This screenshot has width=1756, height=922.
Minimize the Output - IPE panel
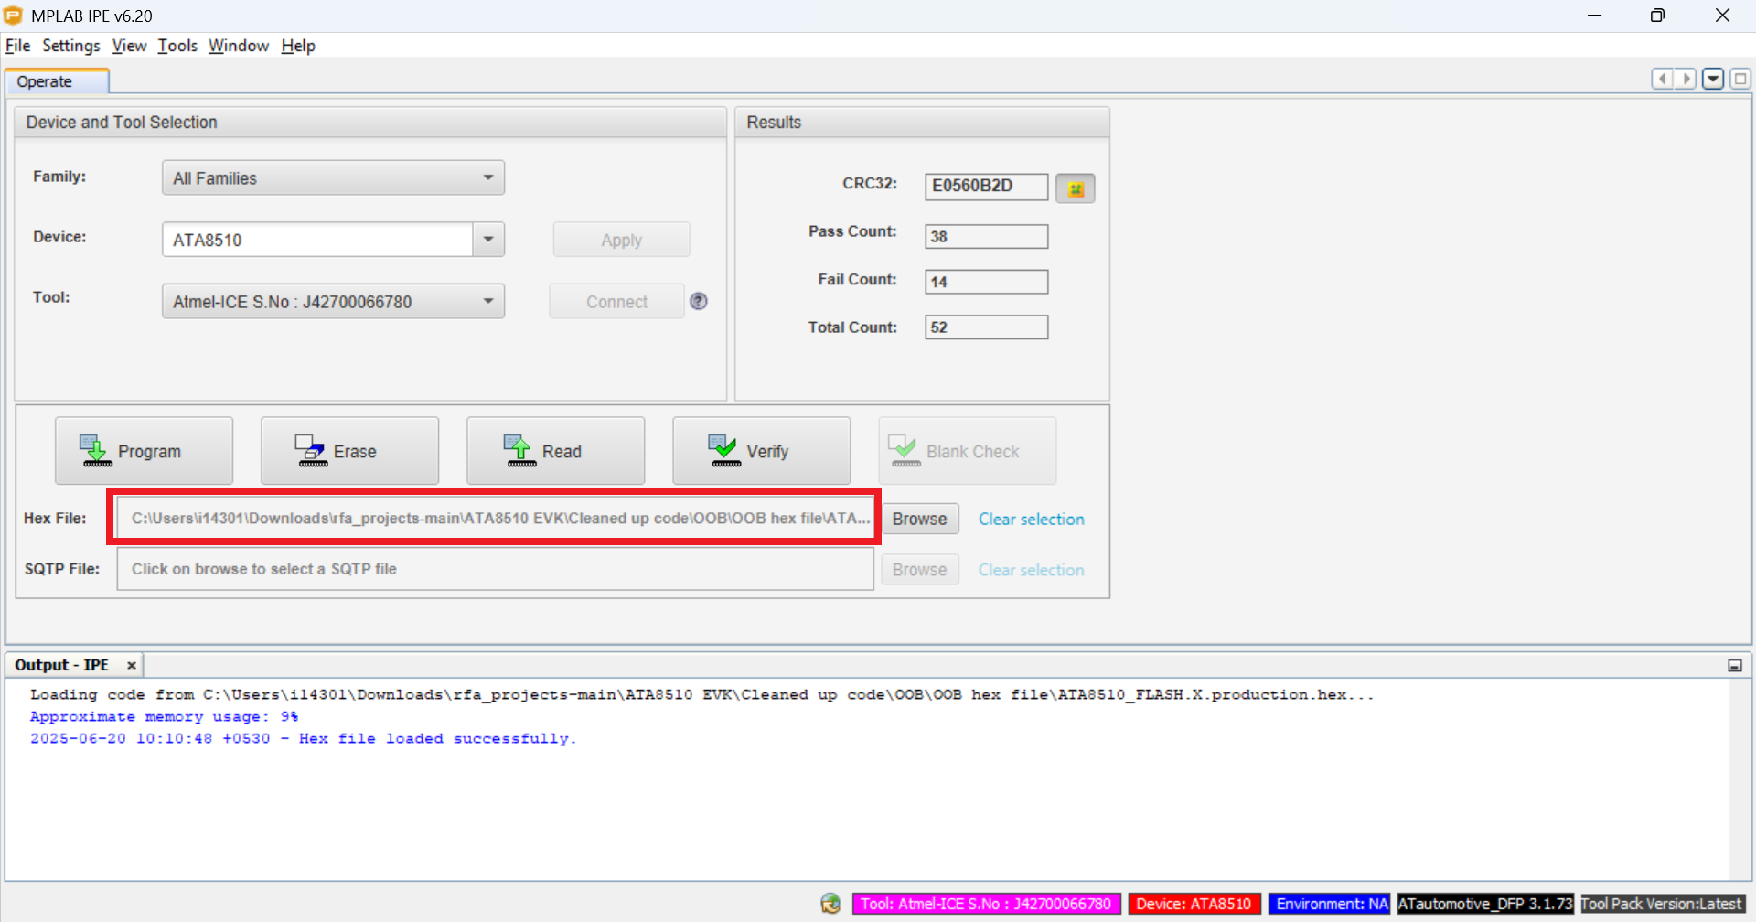[1735, 666]
